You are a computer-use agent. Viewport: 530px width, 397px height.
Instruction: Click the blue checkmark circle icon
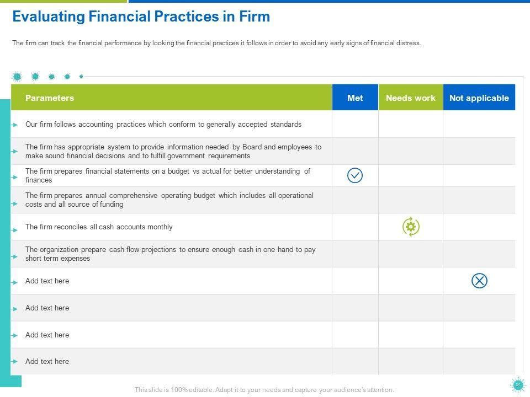pyautogui.click(x=355, y=176)
